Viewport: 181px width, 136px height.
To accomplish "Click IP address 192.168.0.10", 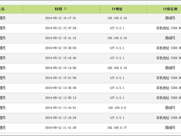I will [x=117, y=38].
